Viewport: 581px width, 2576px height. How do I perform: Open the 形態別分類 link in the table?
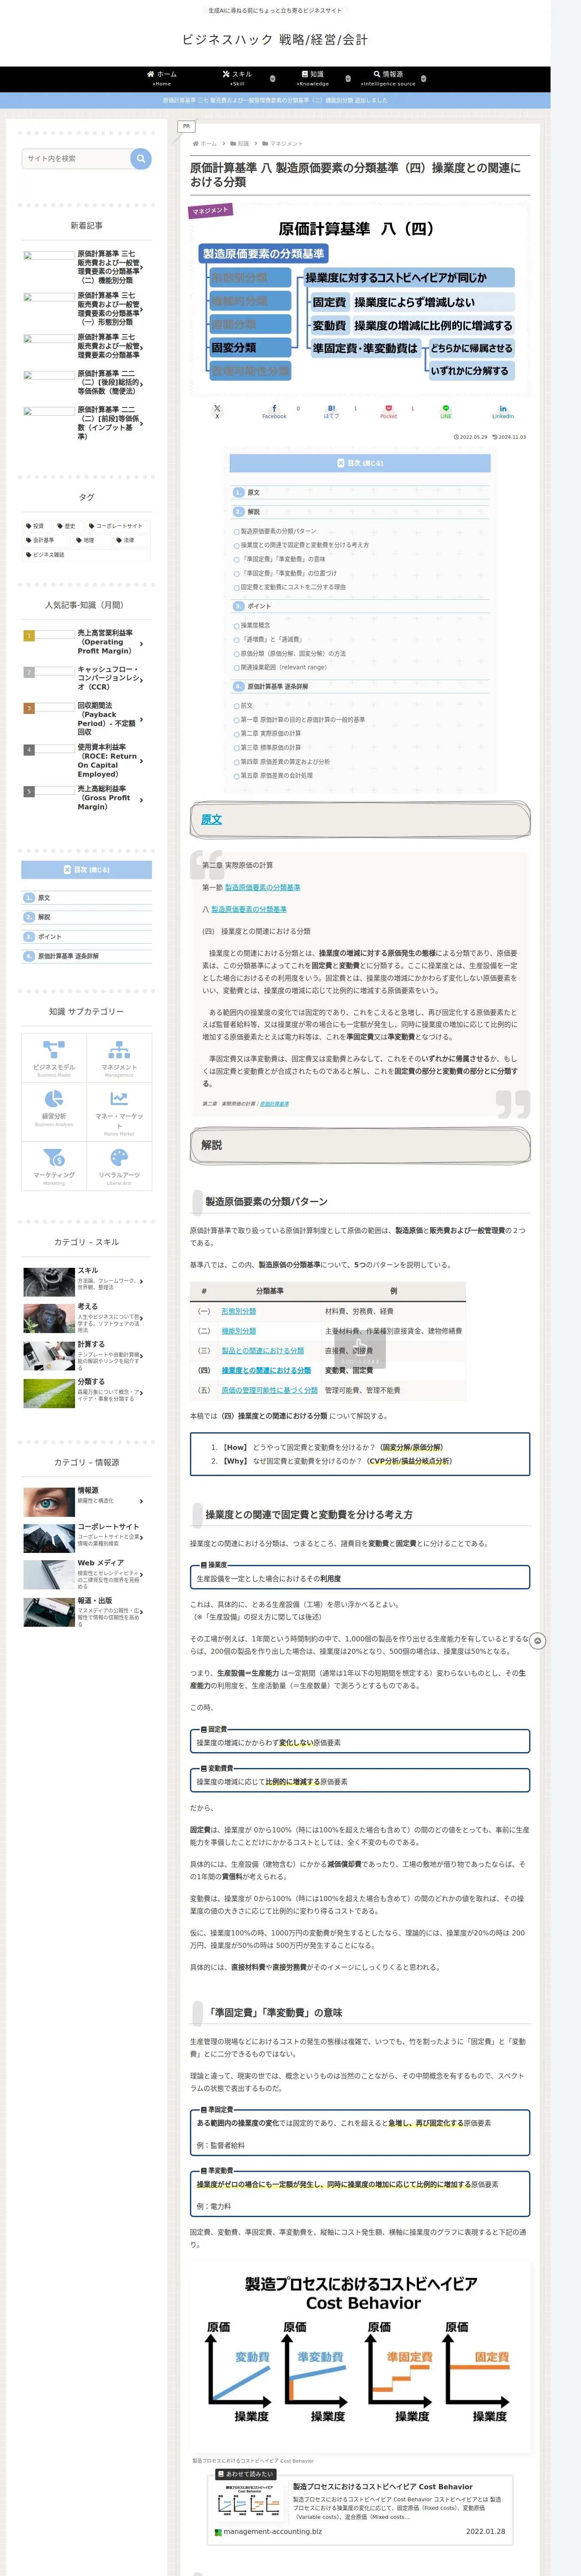[x=238, y=1311]
